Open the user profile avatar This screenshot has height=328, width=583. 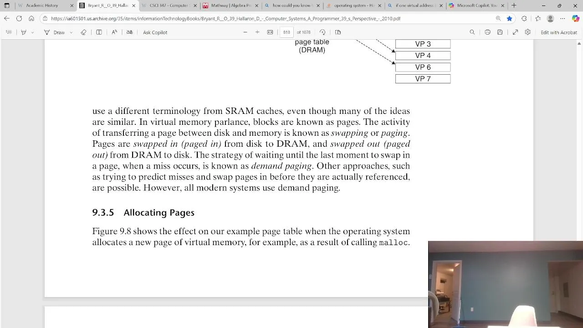pos(550,19)
